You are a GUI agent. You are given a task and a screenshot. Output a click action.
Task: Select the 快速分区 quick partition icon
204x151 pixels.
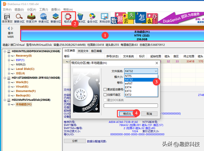44,18
